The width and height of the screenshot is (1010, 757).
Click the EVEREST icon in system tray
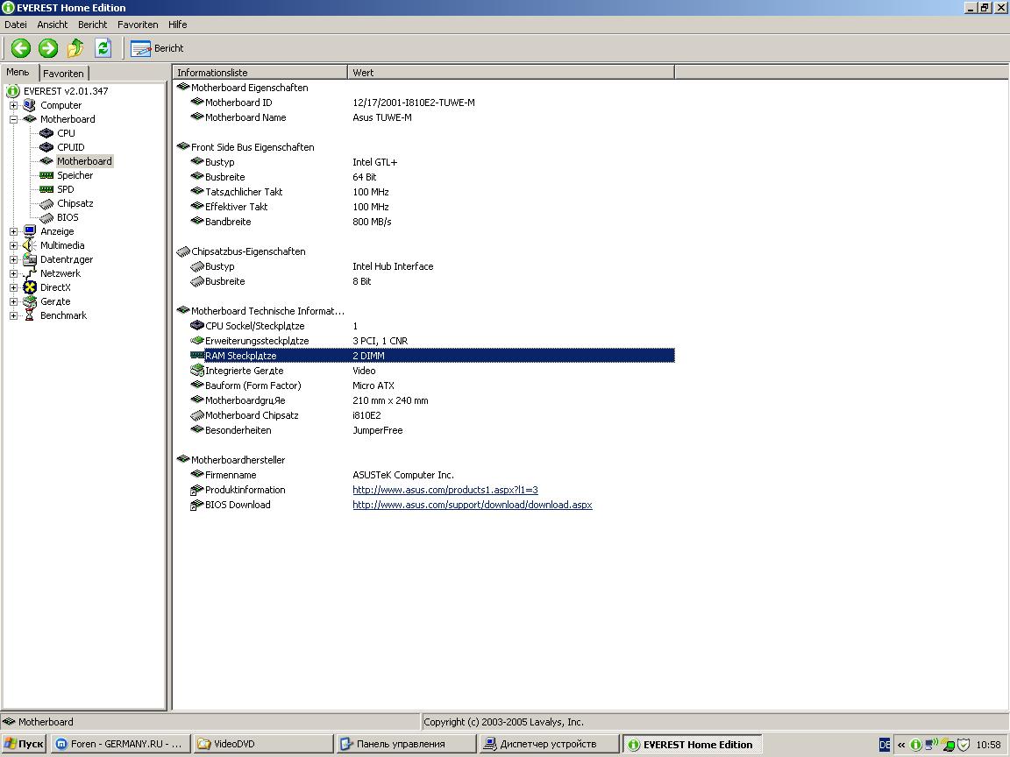(915, 745)
